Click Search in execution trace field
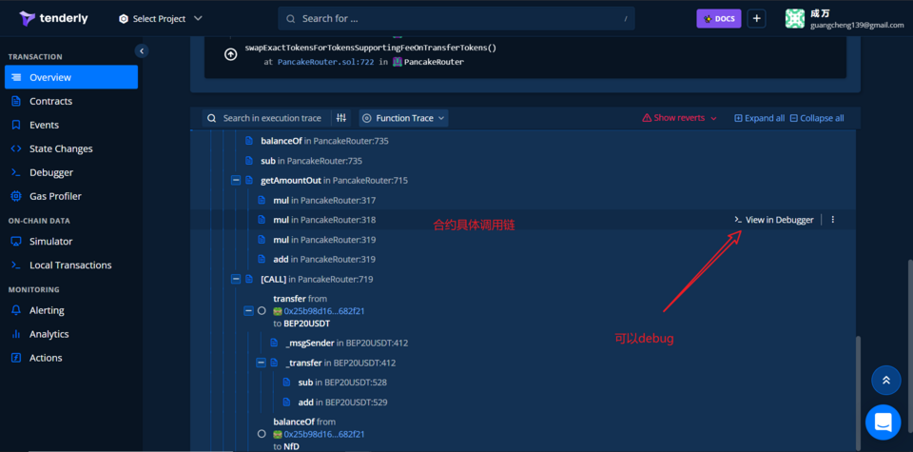 pos(266,118)
